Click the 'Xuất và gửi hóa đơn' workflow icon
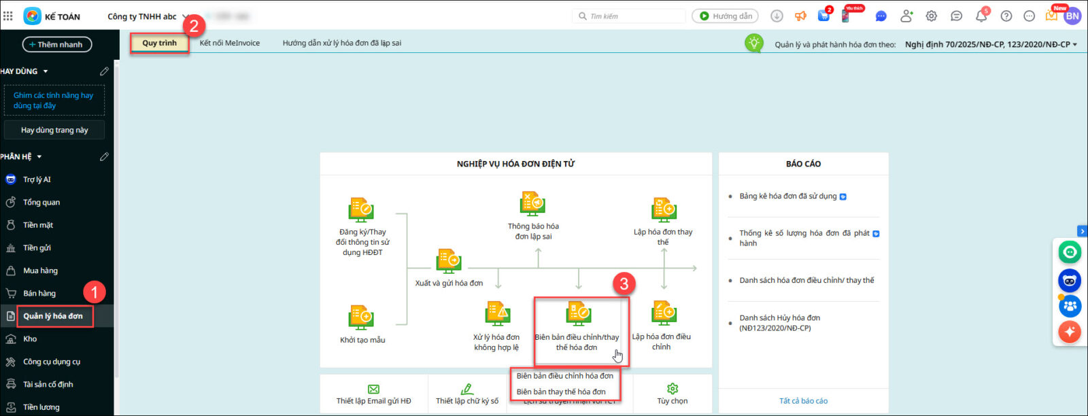This screenshot has width=1088, height=416. [x=449, y=261]
